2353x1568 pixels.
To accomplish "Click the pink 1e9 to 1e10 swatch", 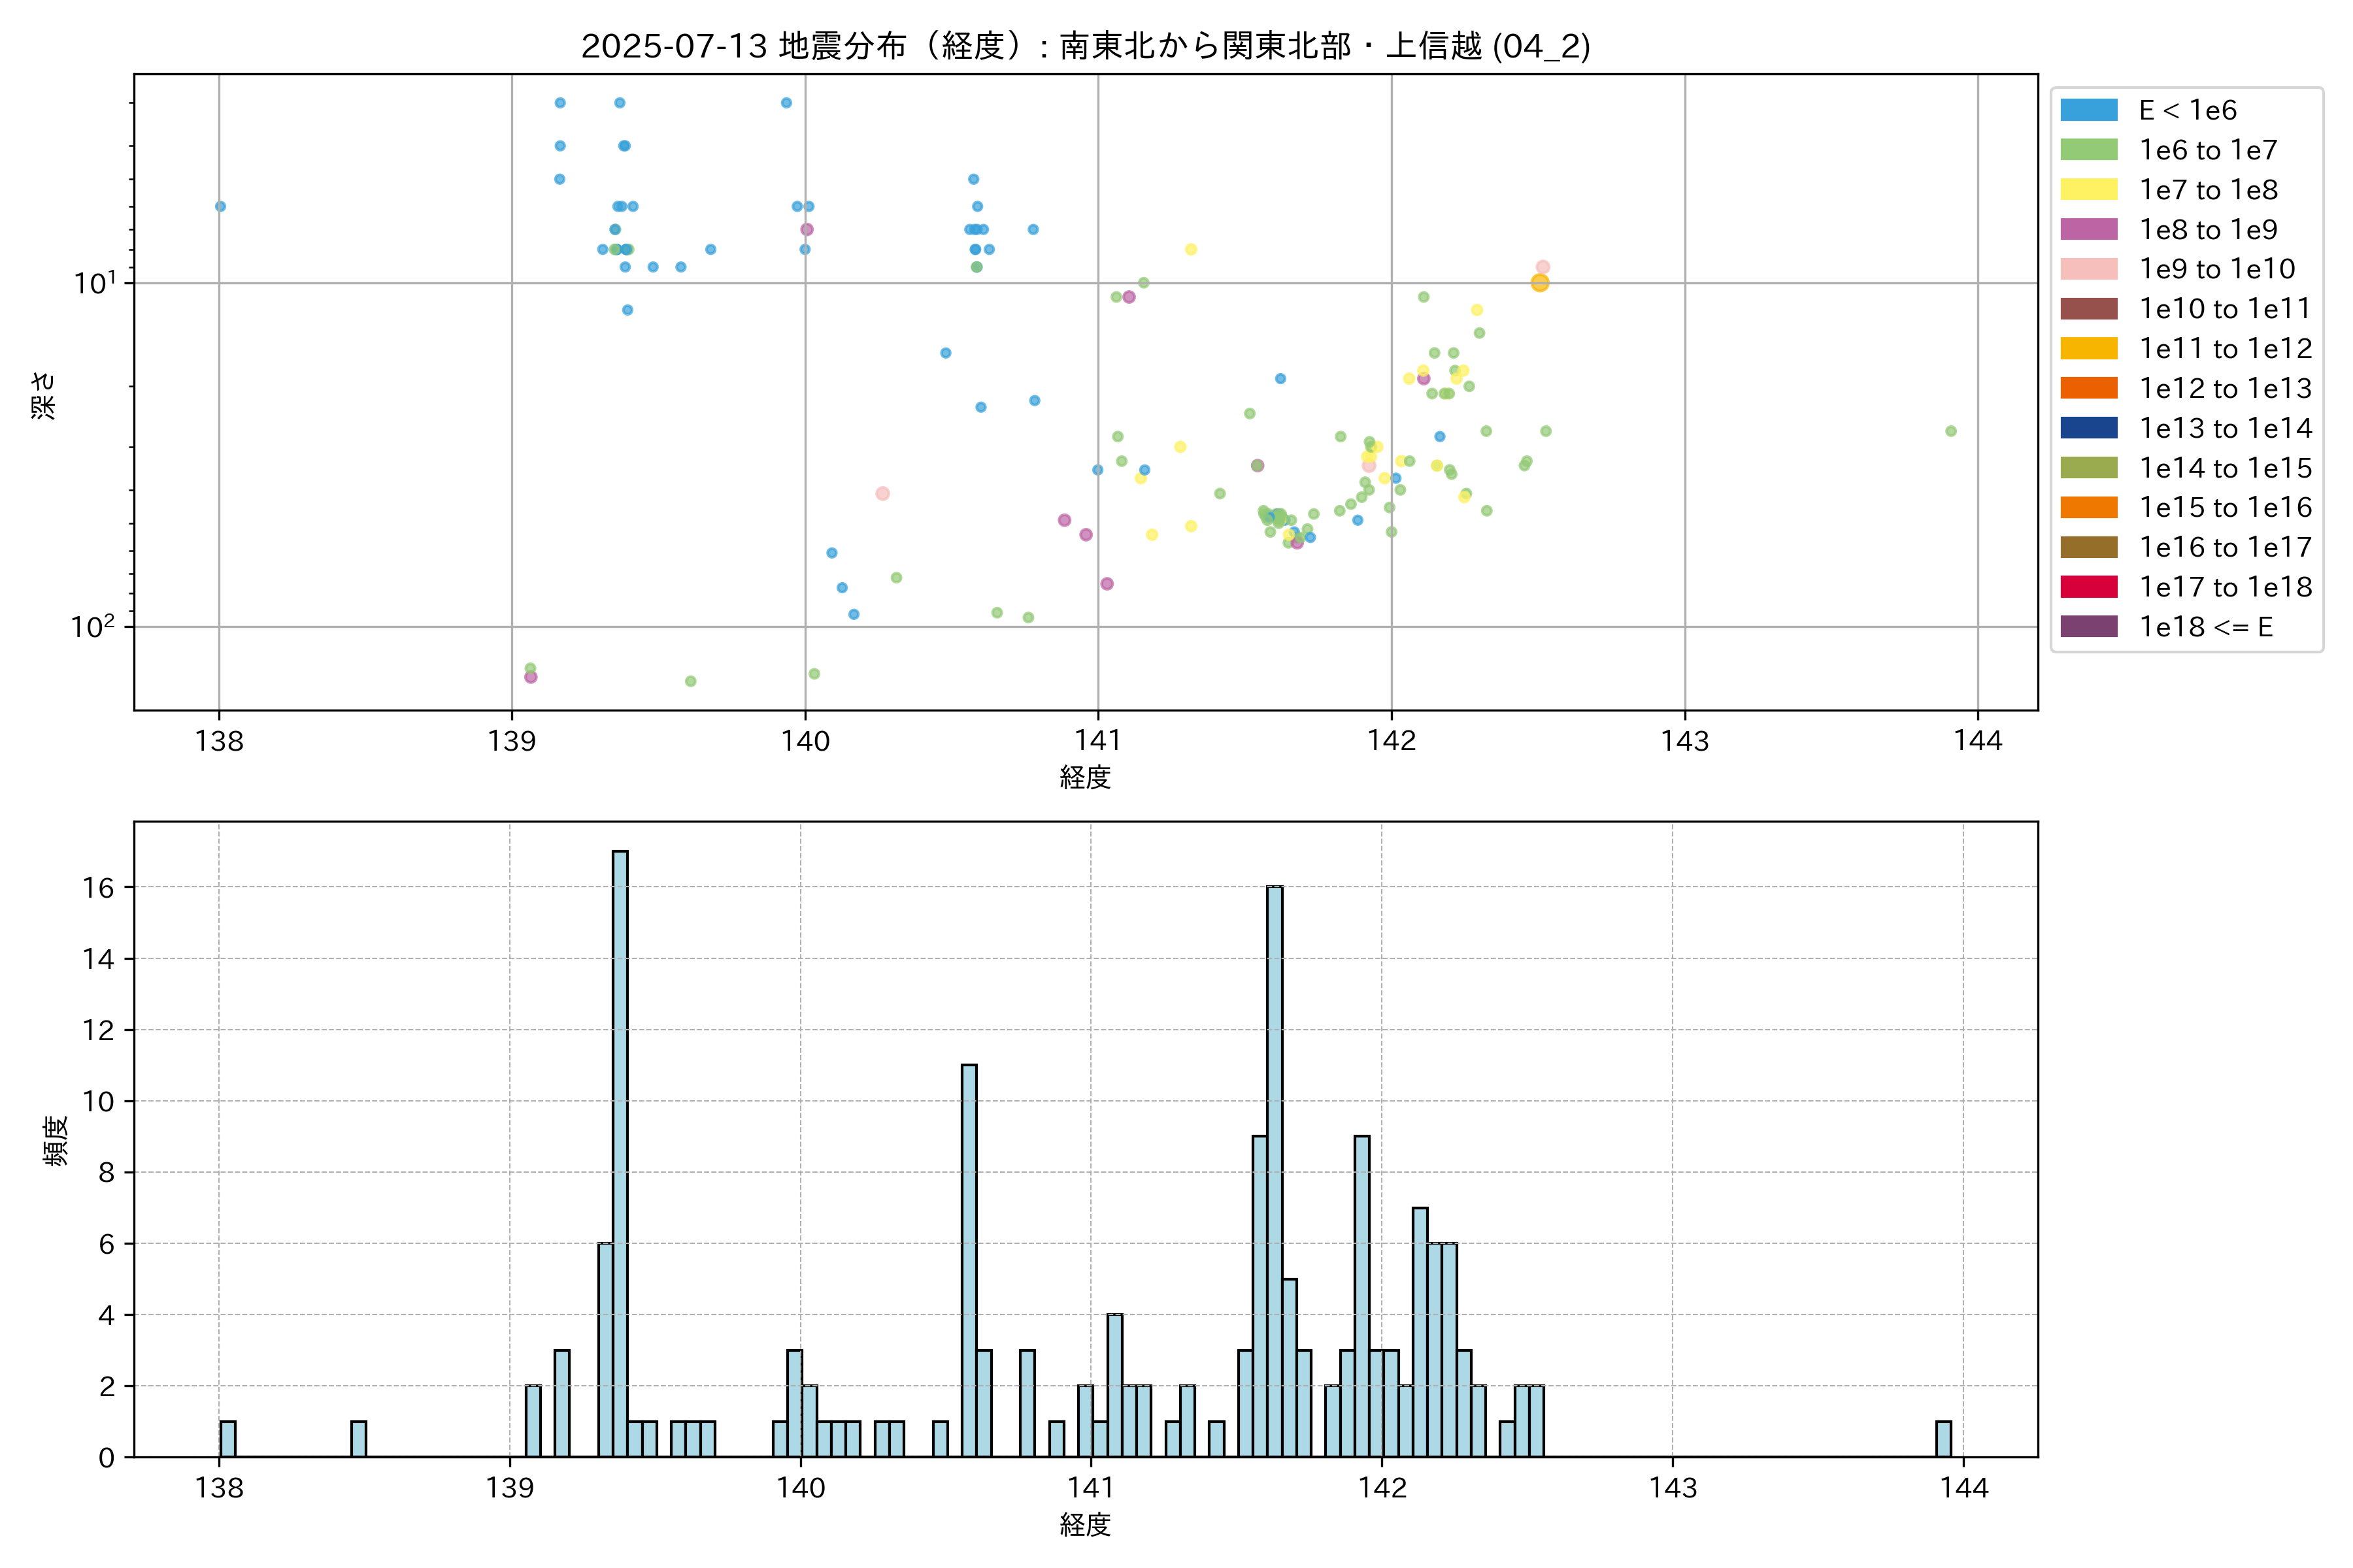I will pyautogui.click(x=2088, y=269).
